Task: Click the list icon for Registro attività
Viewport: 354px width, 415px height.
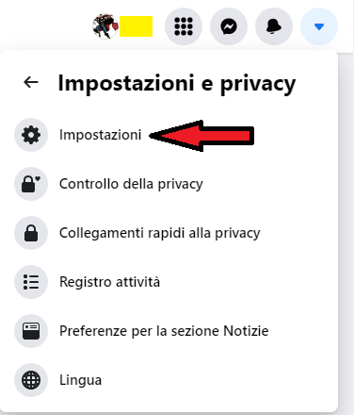Action: pyautogui.click(x=31, y=282)
